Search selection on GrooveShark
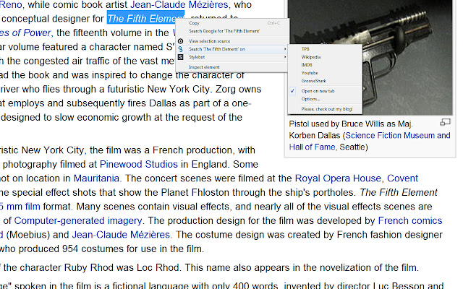This screenshot has height=289, width=463. pos(314,80)
